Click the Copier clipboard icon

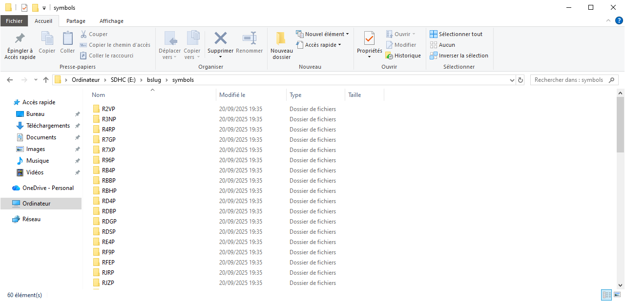pos(47,42)
